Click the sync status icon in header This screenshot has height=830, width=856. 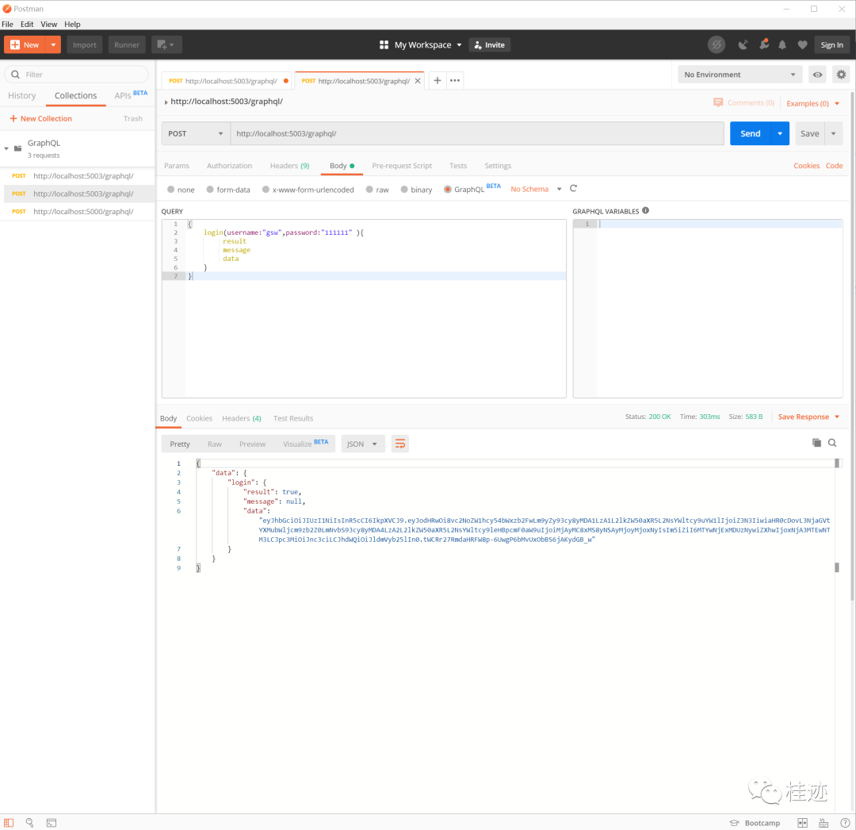(717, 44)
